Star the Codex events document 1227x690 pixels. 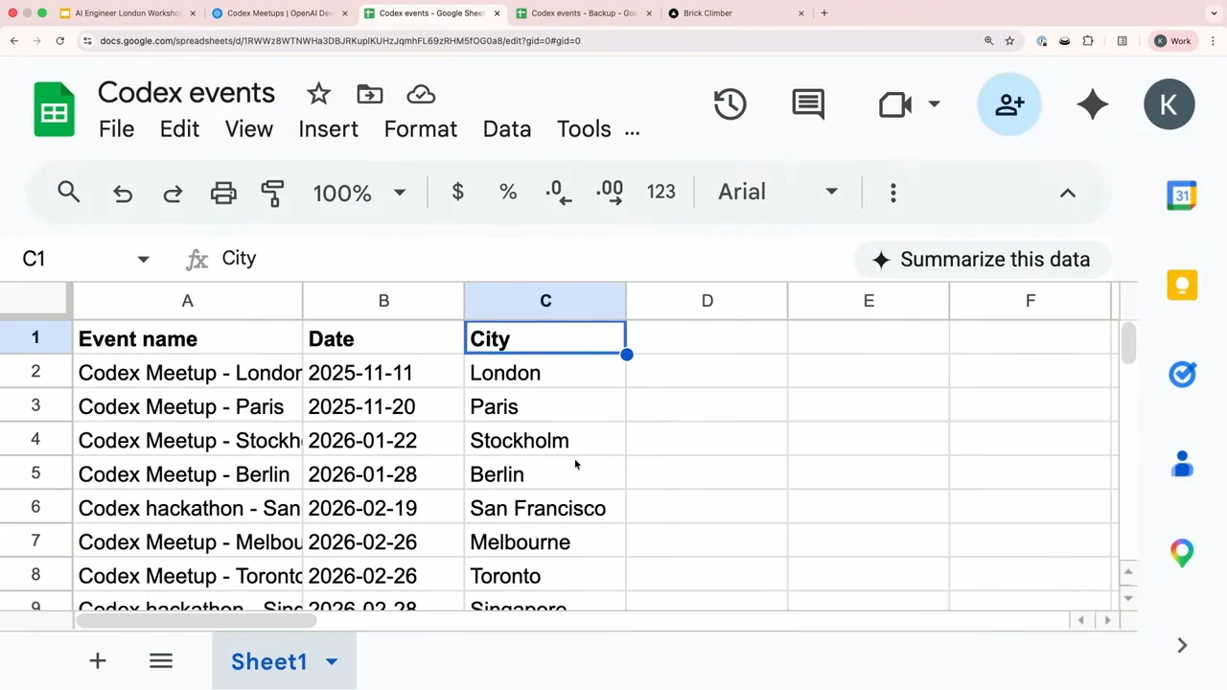click(x=318, y=94)
